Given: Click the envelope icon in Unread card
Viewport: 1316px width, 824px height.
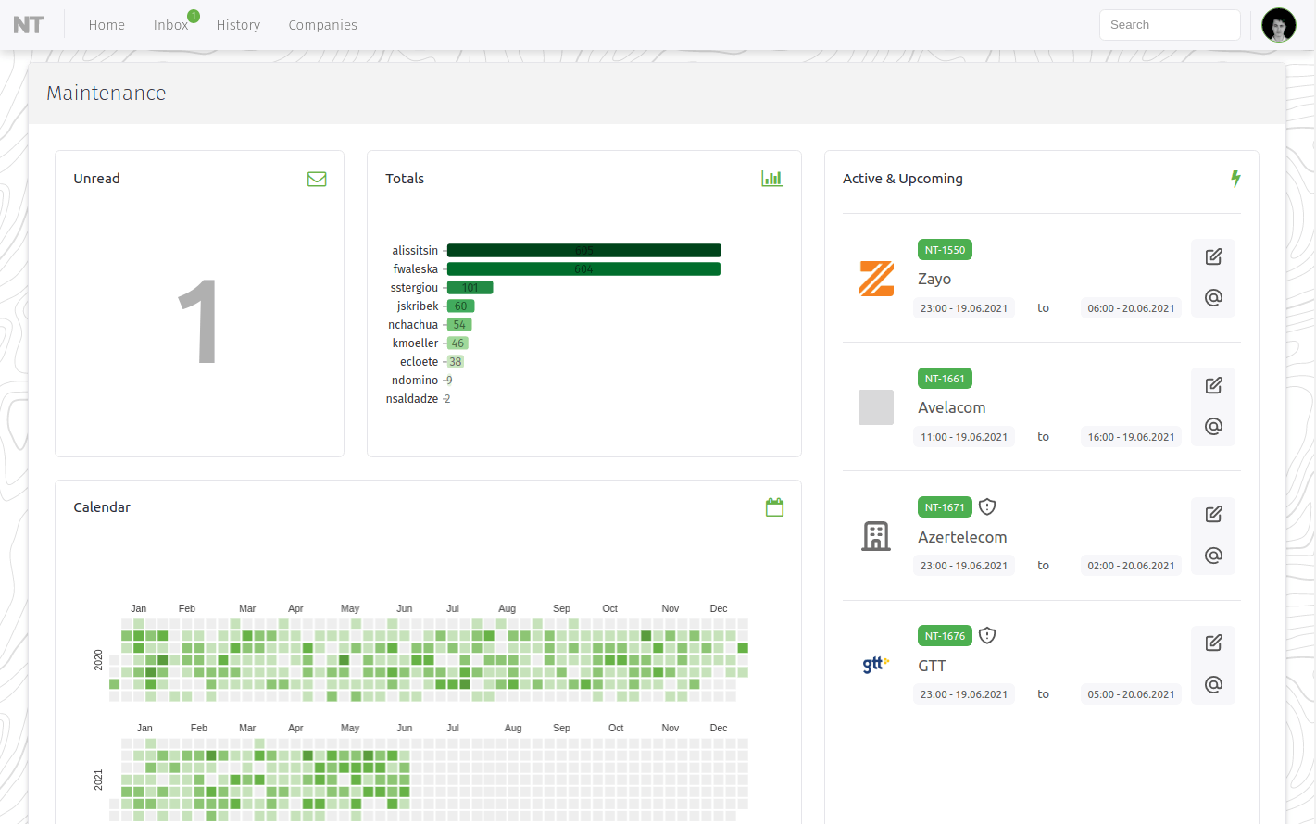Looking at the screenshot, I should (317, 179).
